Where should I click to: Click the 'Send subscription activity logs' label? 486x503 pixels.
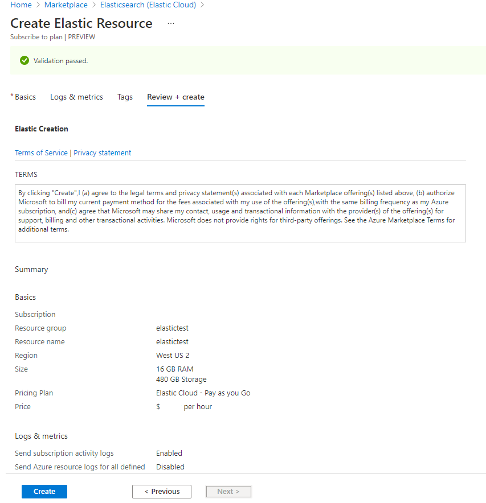pos(64,453)
